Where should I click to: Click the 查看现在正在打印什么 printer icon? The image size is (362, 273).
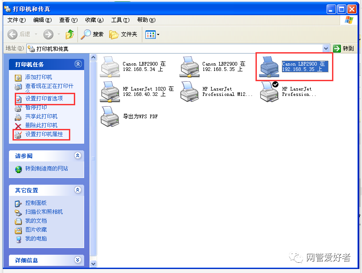(18, 87)
